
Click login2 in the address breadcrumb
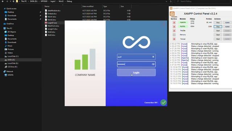53,1
